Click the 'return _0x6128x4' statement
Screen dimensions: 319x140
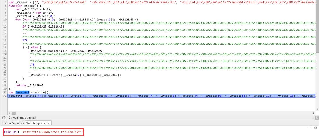pos(29,85)
